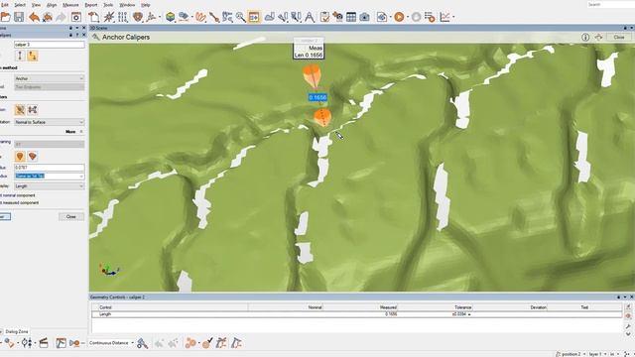Click the orange circle checkmark icon
The height and width of the screenshot is (357, 635).
(x=207, y=343)
